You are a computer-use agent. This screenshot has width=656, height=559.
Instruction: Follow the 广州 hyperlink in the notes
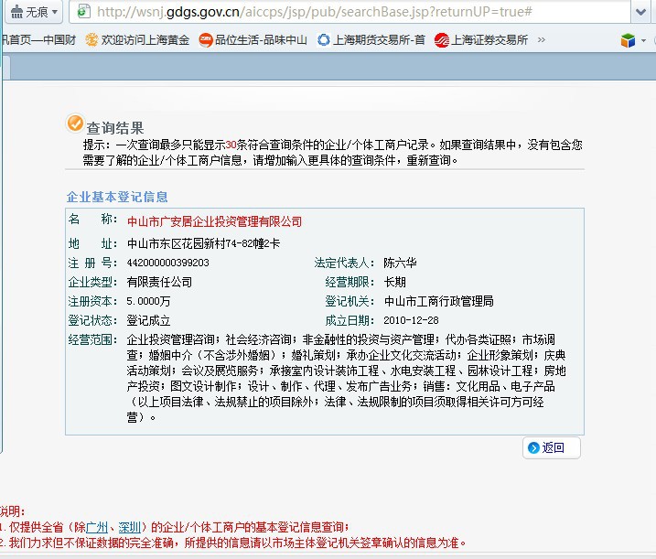point(97,527)
